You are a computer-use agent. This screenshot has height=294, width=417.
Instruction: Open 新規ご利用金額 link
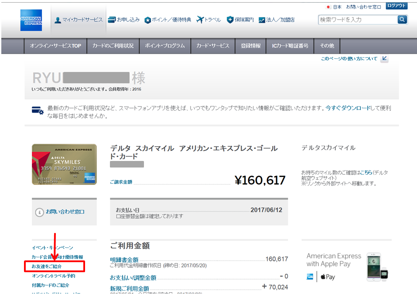pos(130,289)
